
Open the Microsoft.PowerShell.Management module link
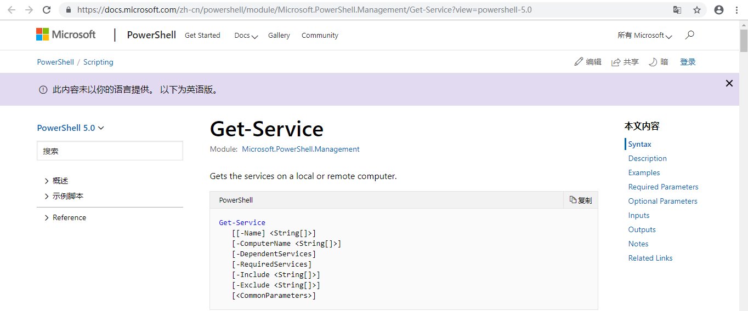[x=301, y=149]
